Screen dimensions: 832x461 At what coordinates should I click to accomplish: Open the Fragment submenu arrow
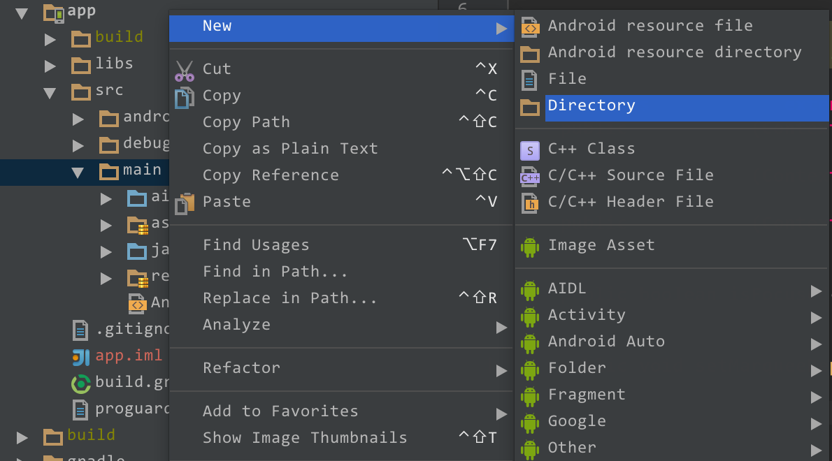(816, 397)
